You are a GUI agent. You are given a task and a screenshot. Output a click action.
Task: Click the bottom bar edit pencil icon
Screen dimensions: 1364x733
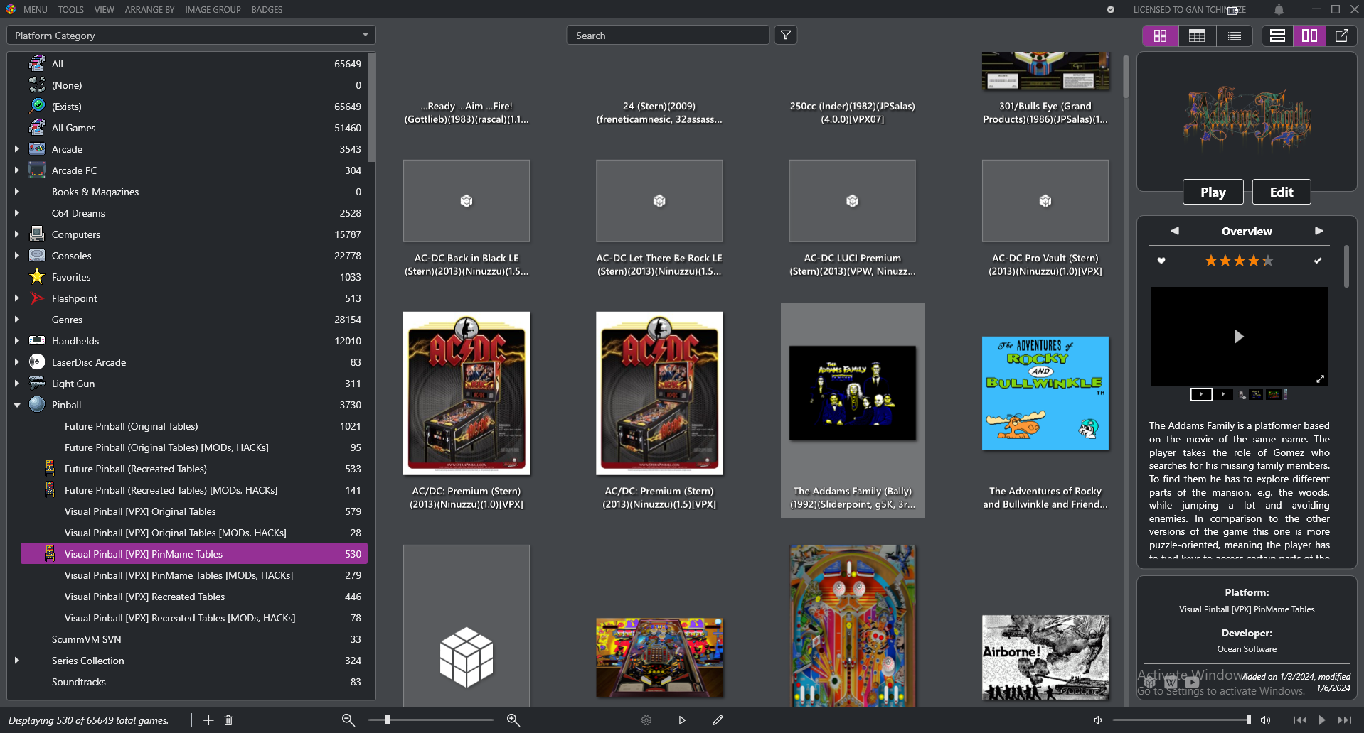[x=718, y=720]
